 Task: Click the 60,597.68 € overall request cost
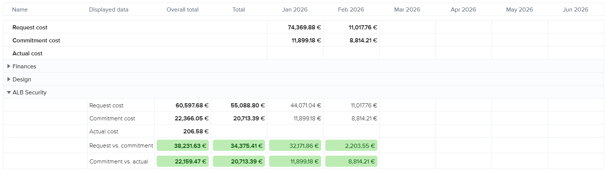[192, 106]
